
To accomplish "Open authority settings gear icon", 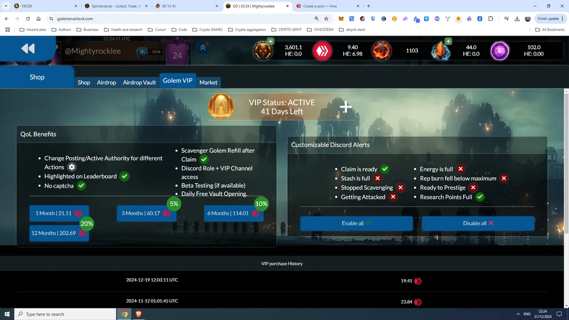I will [72, 167].
